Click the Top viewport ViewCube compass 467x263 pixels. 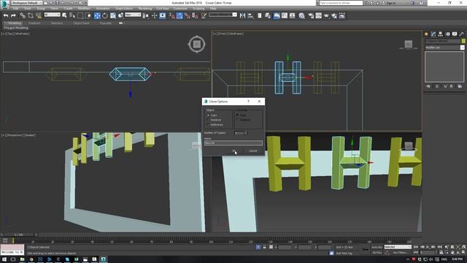tap(196, 44)
